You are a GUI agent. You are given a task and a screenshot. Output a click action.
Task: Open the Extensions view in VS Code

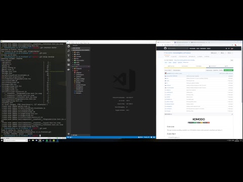pos(68,65)
